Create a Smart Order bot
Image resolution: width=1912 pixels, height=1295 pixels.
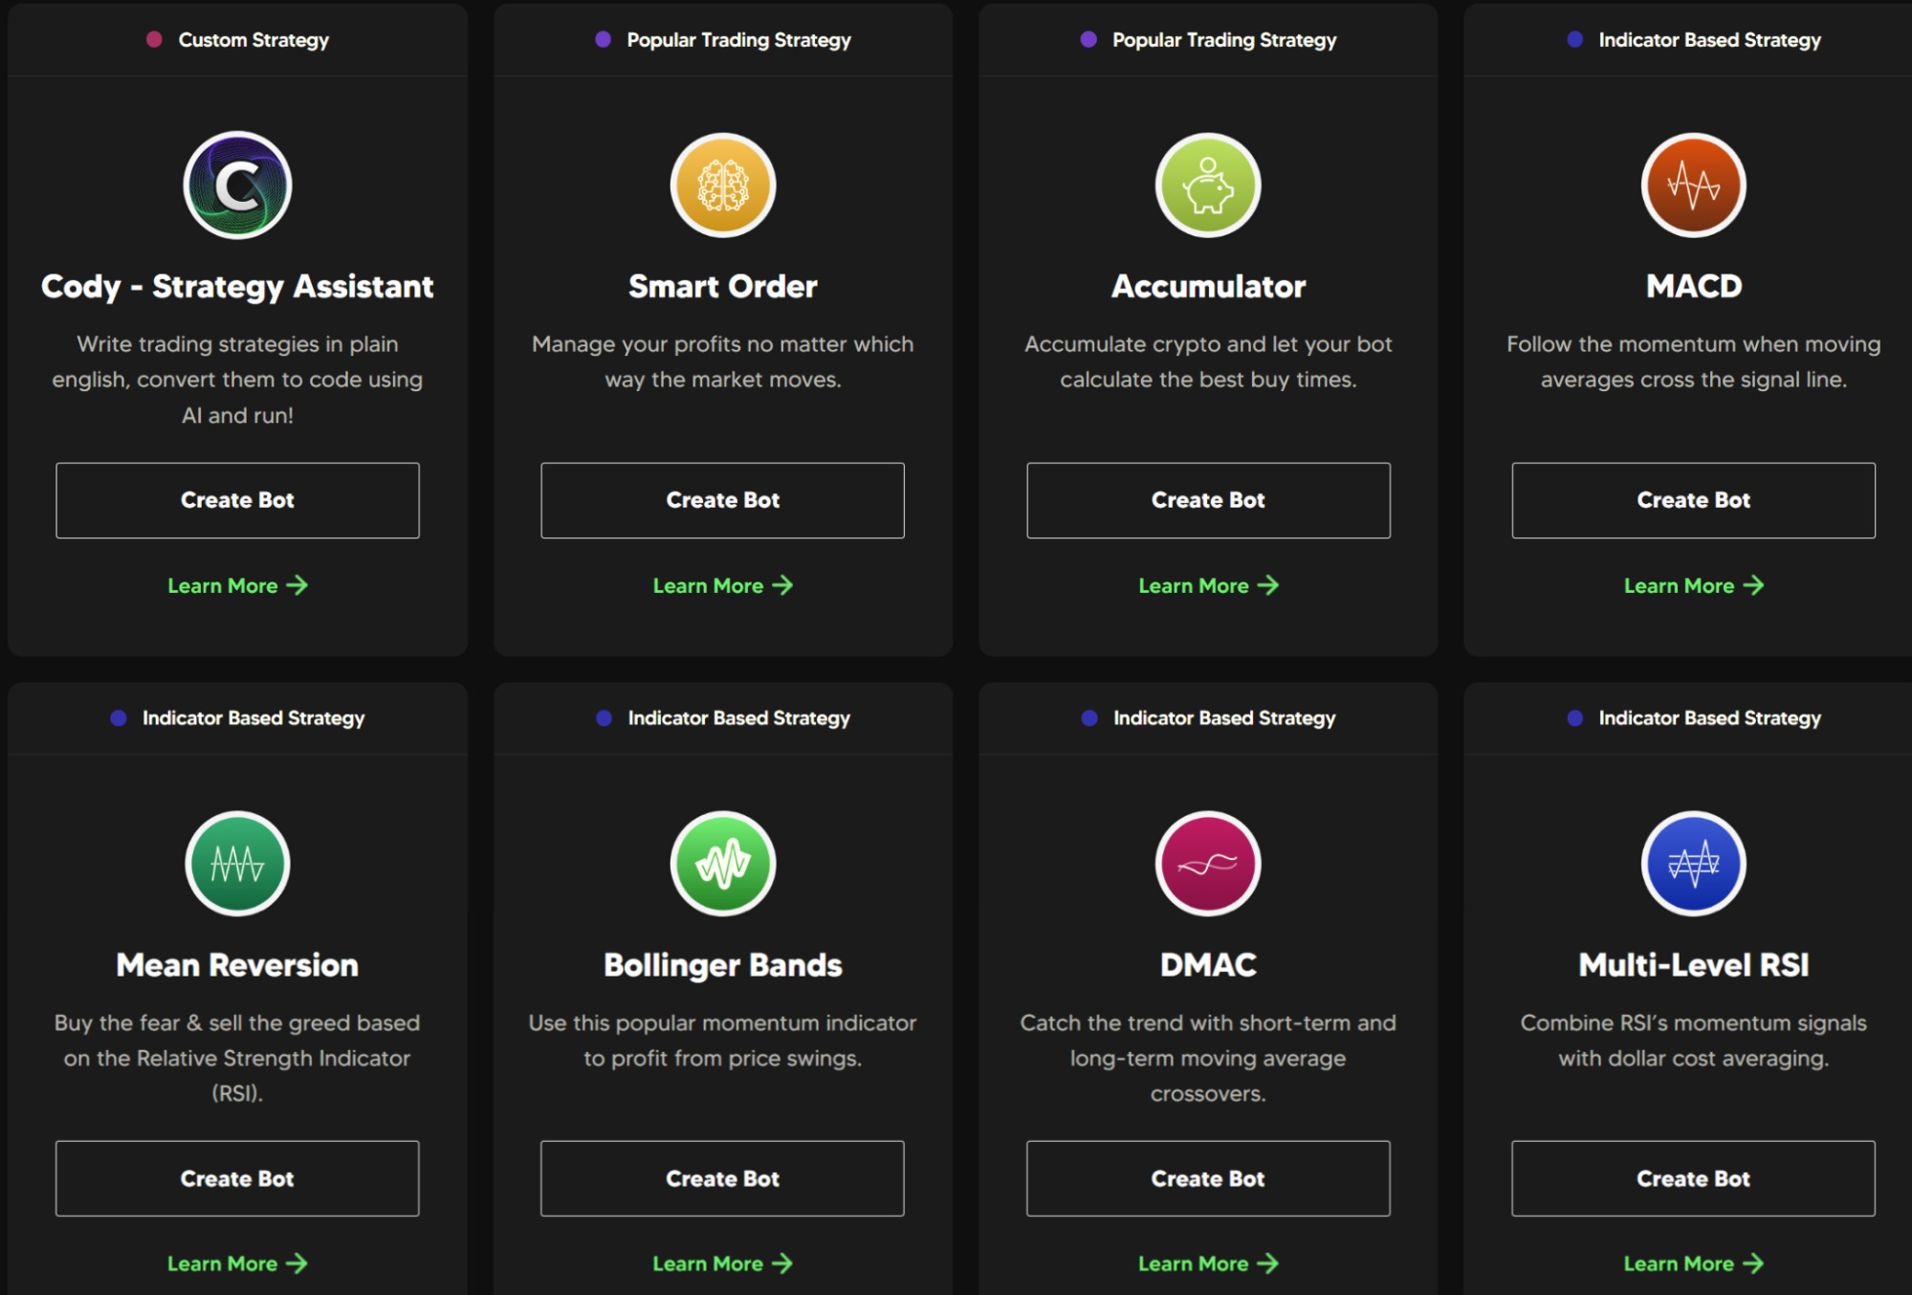pyautogui.click(x=723, y=500)
